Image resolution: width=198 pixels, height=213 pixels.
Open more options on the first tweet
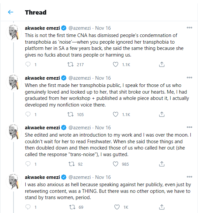(189, 27)
